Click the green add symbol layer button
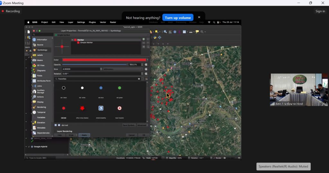Viewport: 329px width, 173px height. (144, 39)
